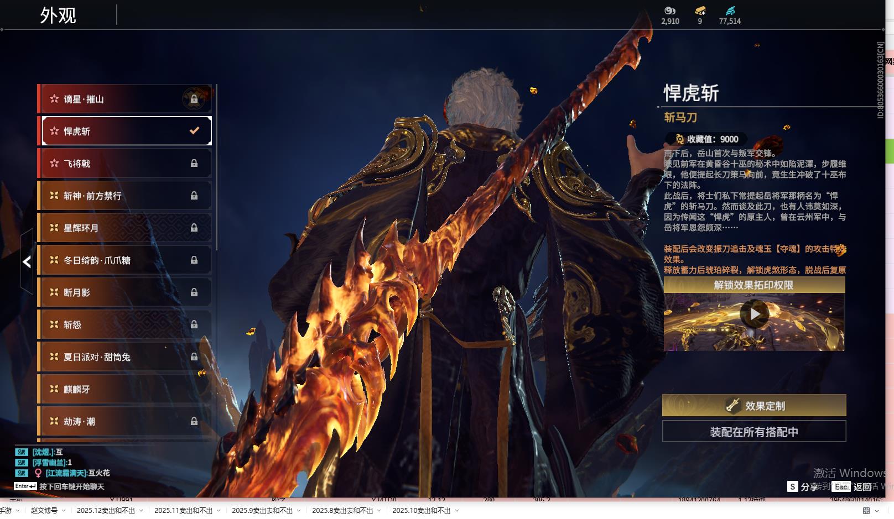Click the gold bar top-up icon
894x519 pixels.
[700, 11]
